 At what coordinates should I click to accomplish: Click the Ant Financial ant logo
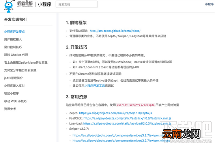(x=9, y=6)
